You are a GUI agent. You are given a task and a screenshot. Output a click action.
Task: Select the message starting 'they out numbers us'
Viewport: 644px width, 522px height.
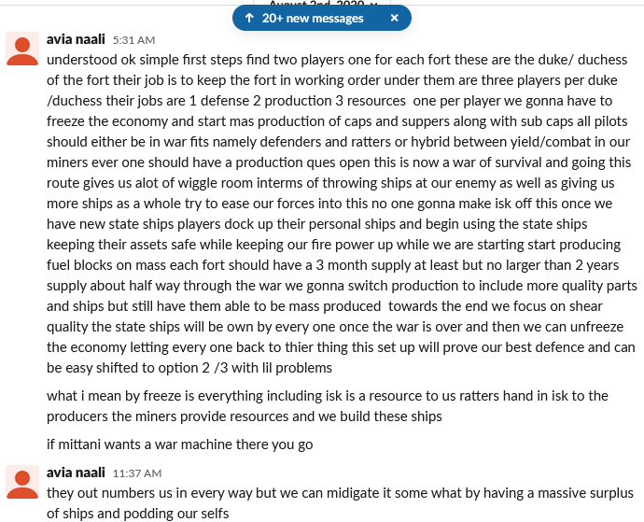click(x=340, y=503)
